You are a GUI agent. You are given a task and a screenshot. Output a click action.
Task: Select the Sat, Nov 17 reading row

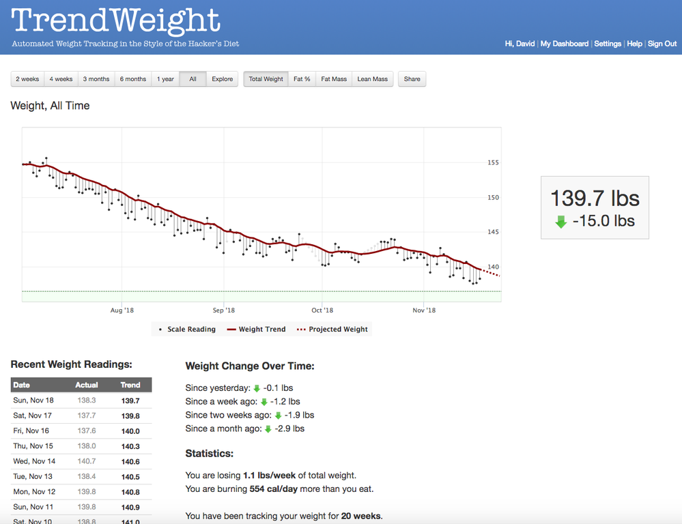click(81, 416)
